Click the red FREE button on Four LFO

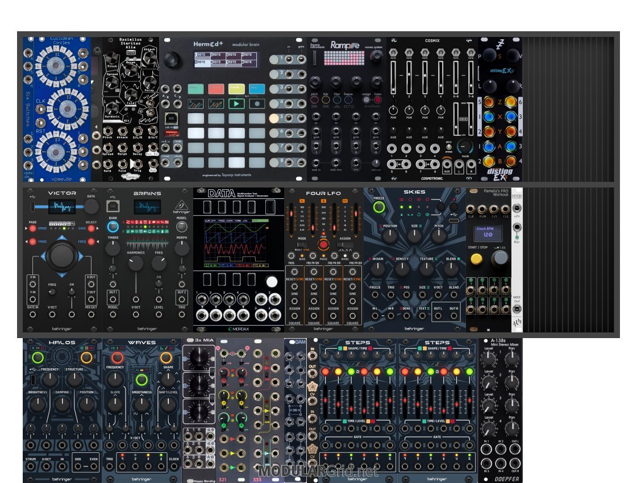323,245
